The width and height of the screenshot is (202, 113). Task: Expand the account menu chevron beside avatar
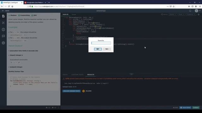(200, 11)
